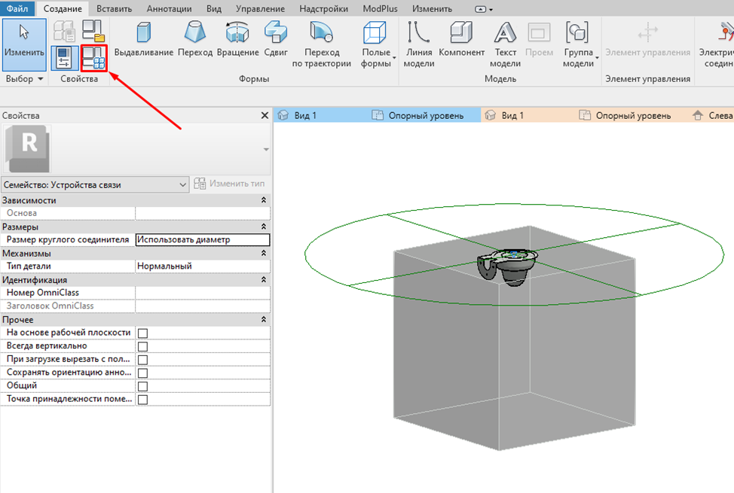Select the Переход (Blend) form tool
This screenshot has width=734, height=493.
point(195,34)
